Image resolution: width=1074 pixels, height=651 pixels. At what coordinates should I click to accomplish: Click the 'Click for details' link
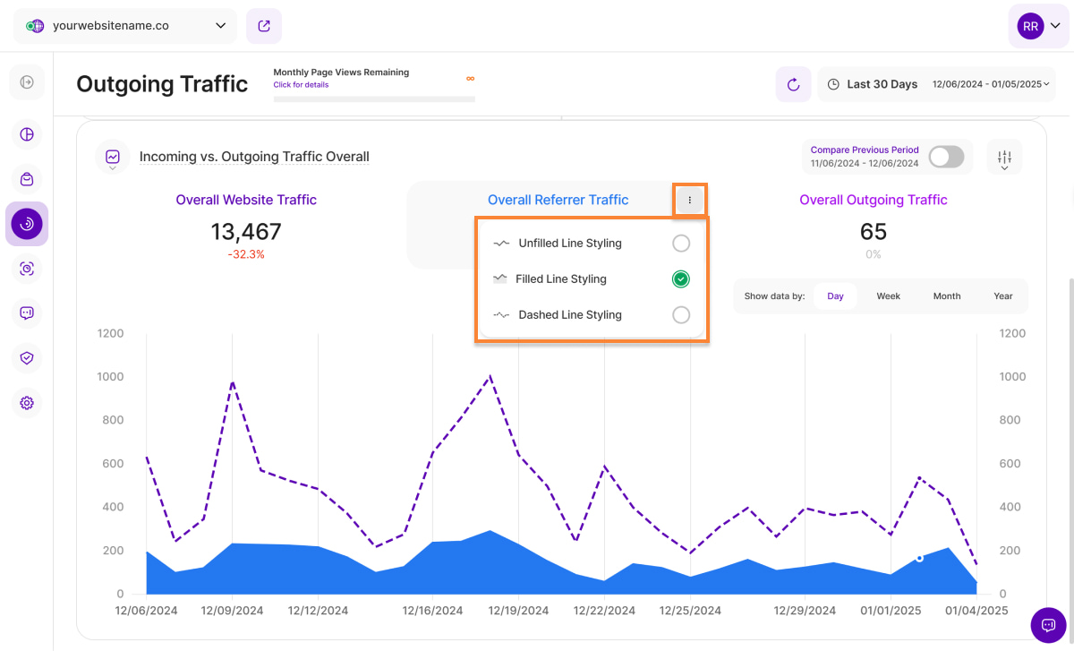tap(301, 85)
